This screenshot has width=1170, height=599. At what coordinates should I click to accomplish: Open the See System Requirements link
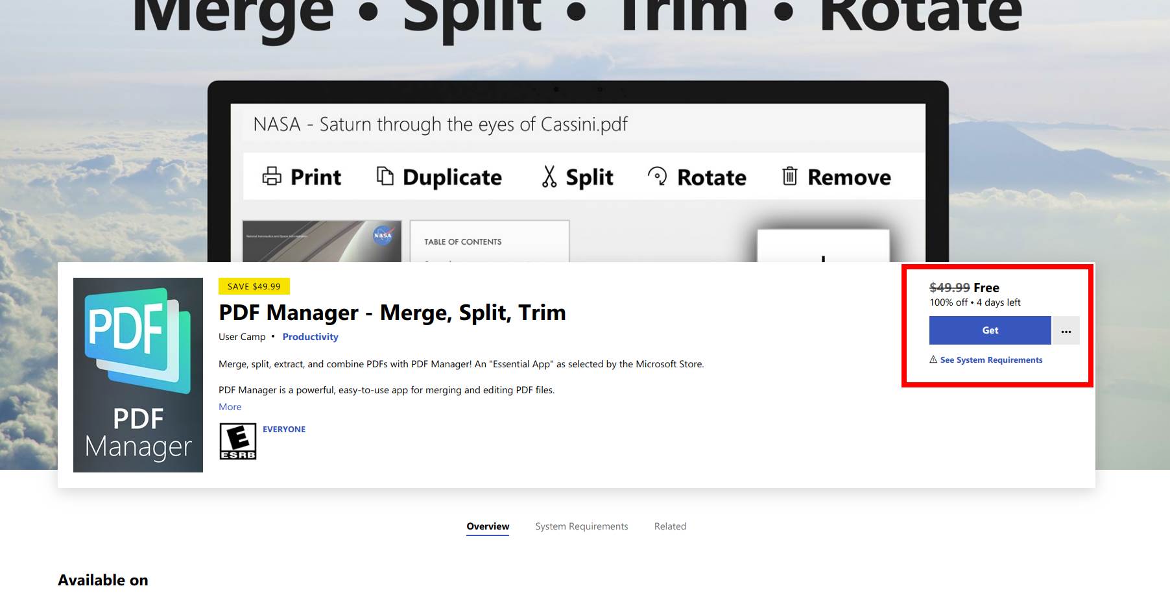991,360
